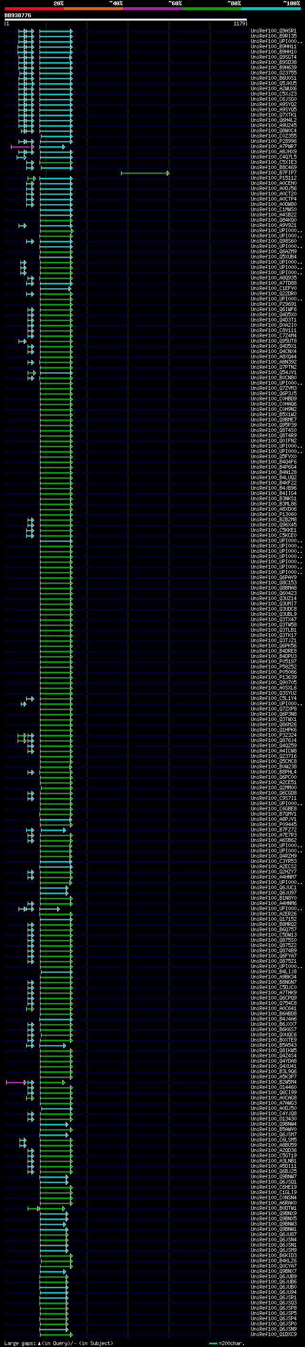
Task: Click hit label UniRef100_B6U0S1
Action: coord(274,78)
